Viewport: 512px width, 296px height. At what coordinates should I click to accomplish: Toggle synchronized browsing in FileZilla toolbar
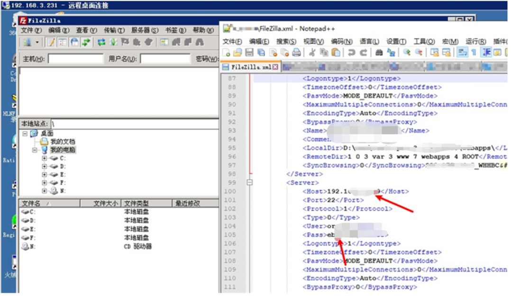[x=188, y=42]
